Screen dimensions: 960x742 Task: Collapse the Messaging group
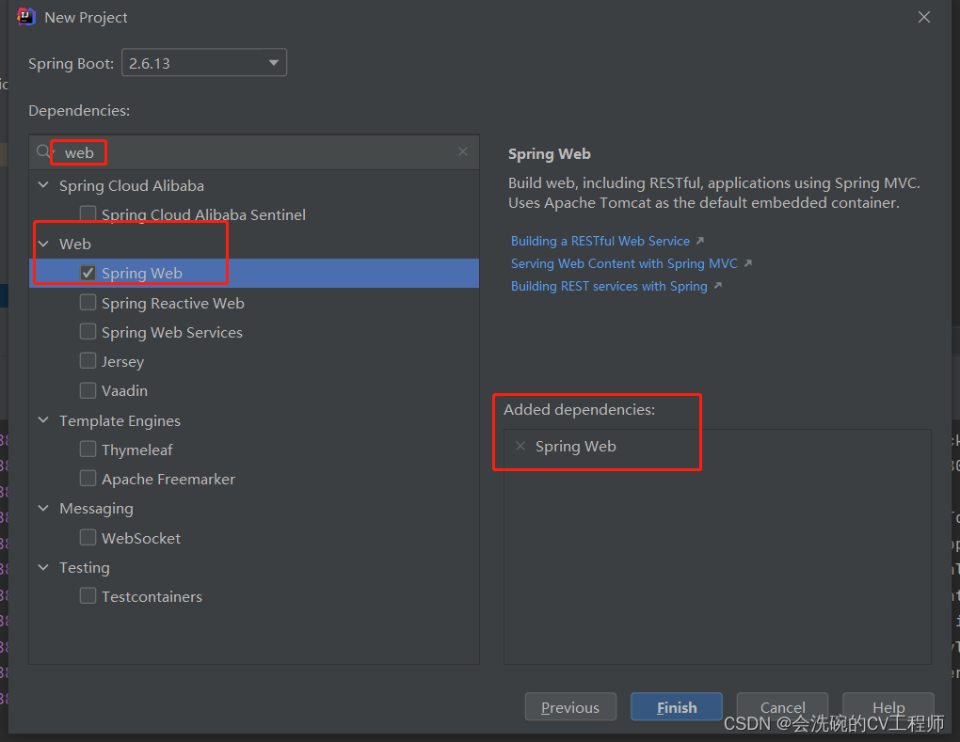pyautogui.click(x=43, y=509)
